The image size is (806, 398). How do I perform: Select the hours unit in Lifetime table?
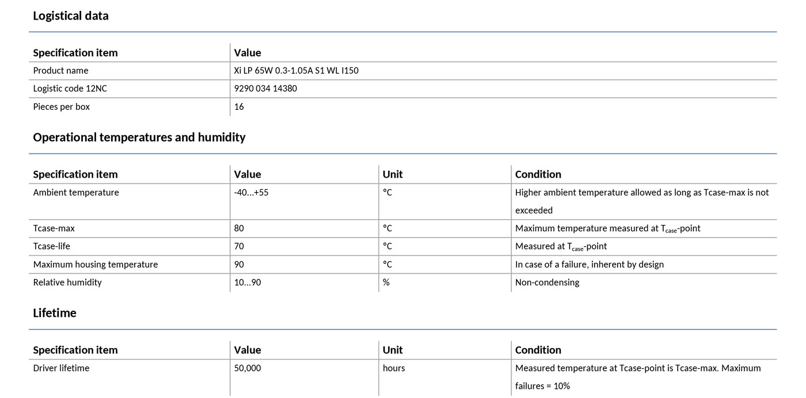[394, 368]
